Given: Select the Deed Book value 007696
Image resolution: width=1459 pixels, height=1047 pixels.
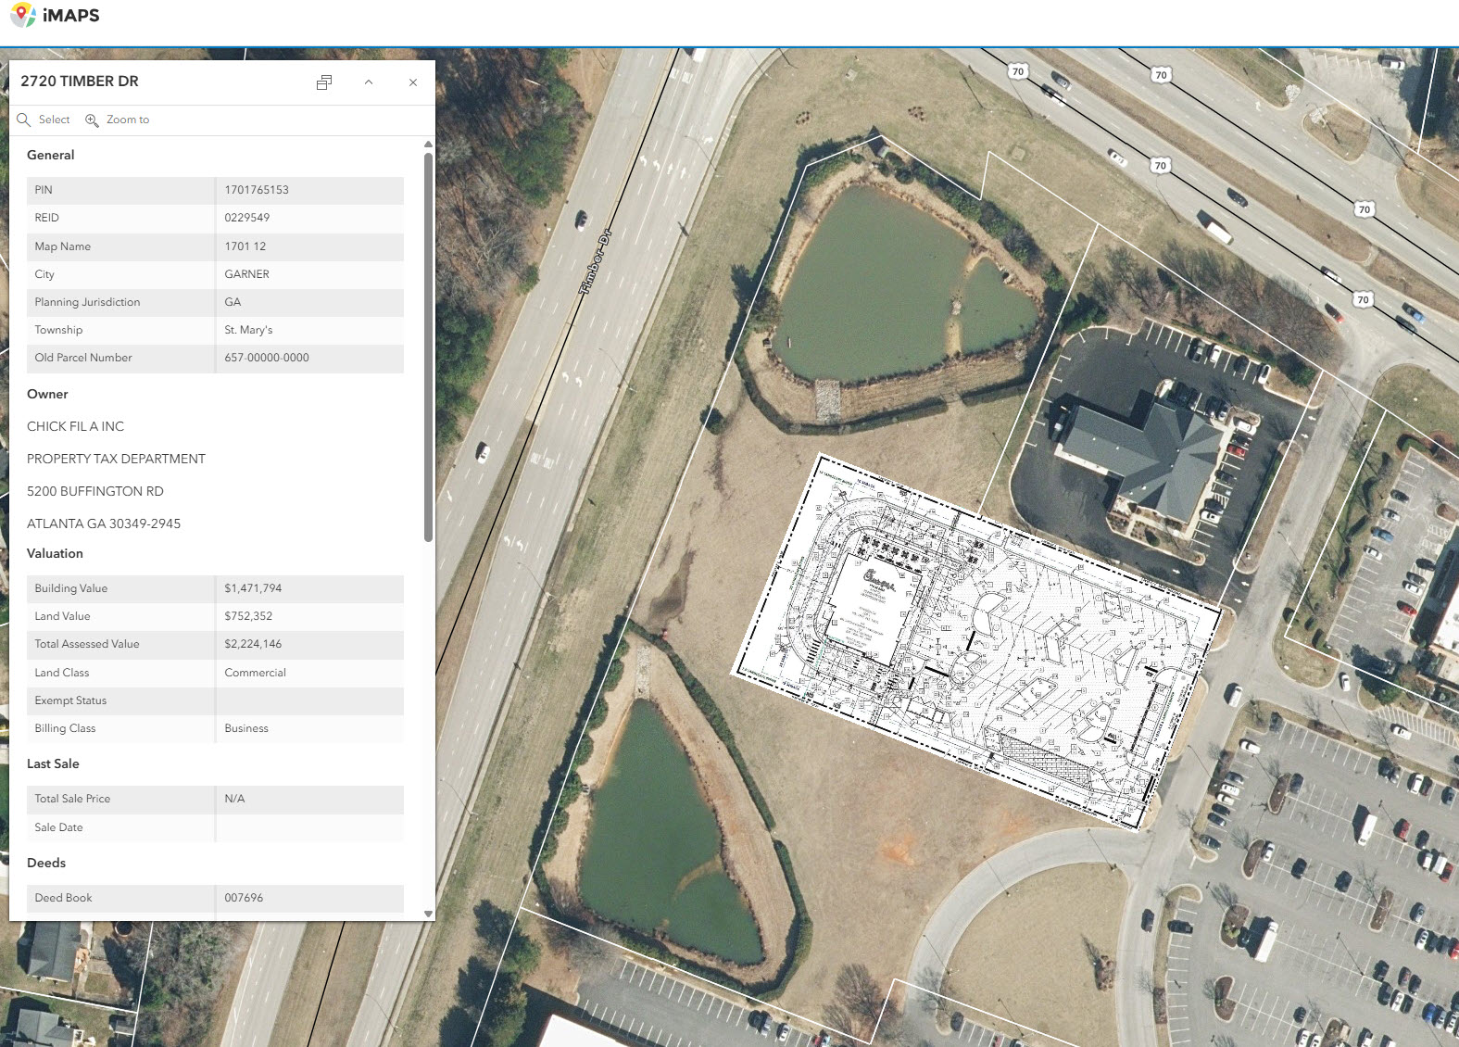Looking at the screenshot, I should tap(244, 898).
